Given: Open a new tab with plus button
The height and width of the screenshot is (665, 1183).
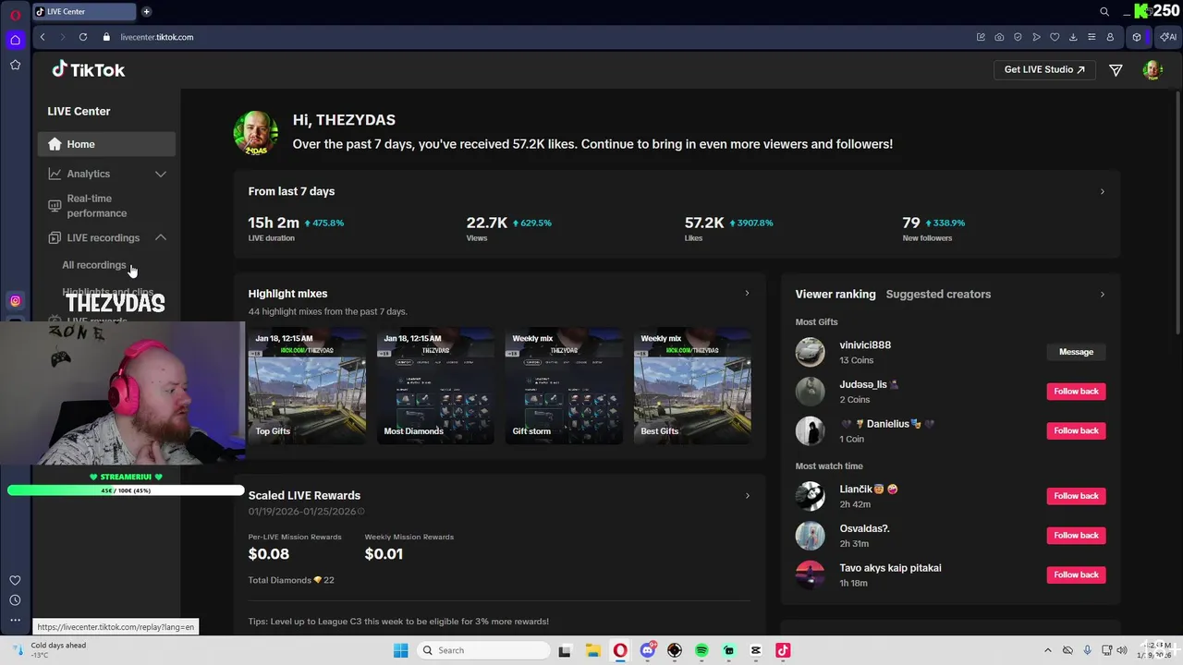Looking at the screenshot, I should (x=146, y=12).
